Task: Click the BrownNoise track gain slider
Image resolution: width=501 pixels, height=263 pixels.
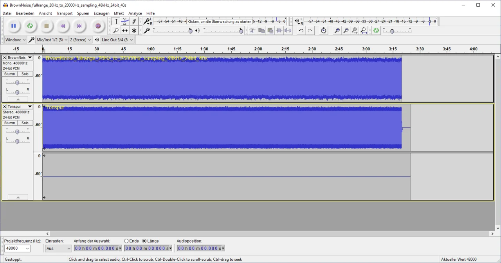Action: click(x=17, y=82)
